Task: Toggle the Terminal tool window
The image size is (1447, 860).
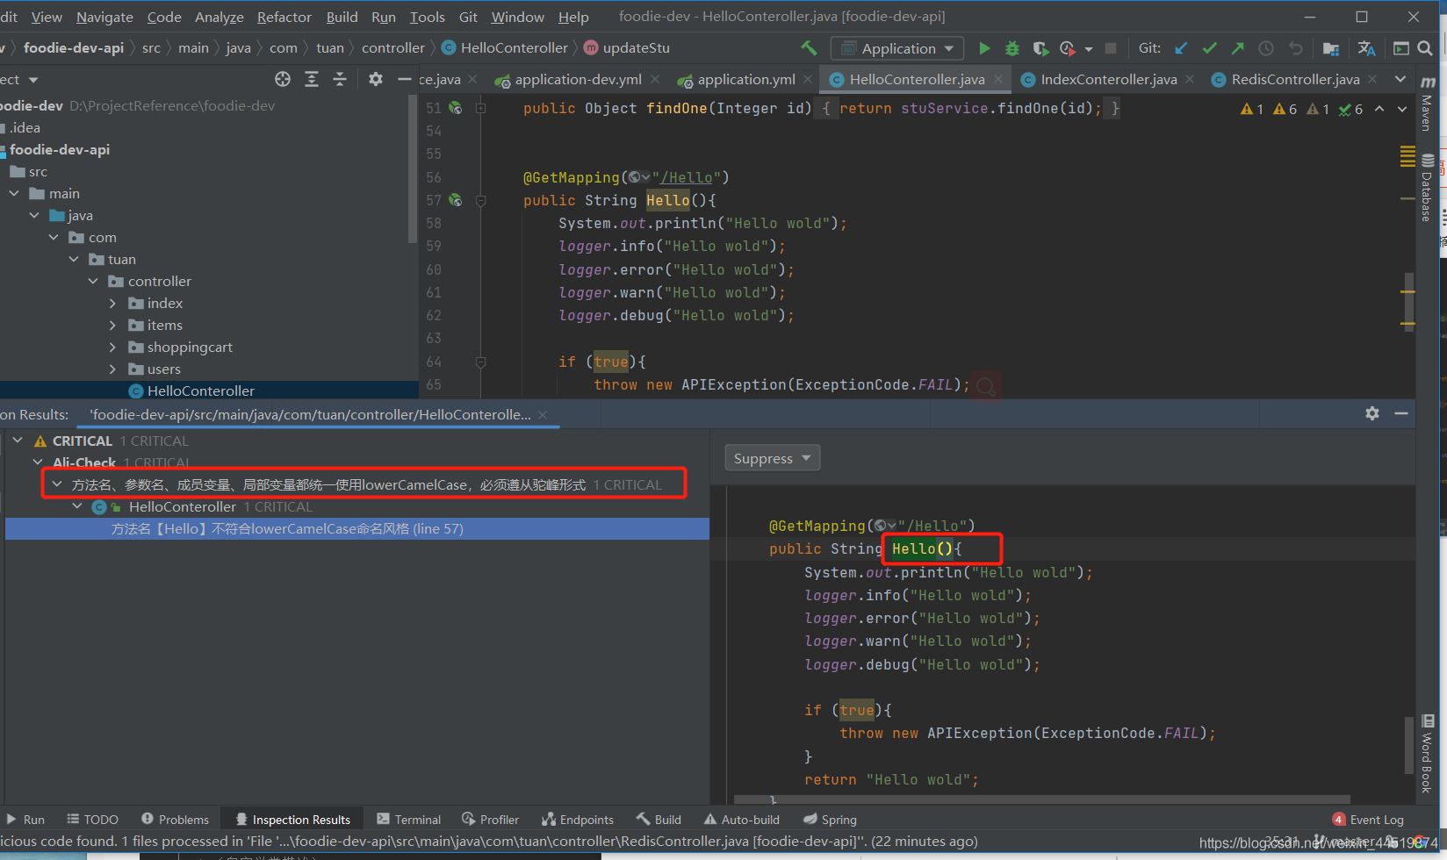Action: point(408,820)
